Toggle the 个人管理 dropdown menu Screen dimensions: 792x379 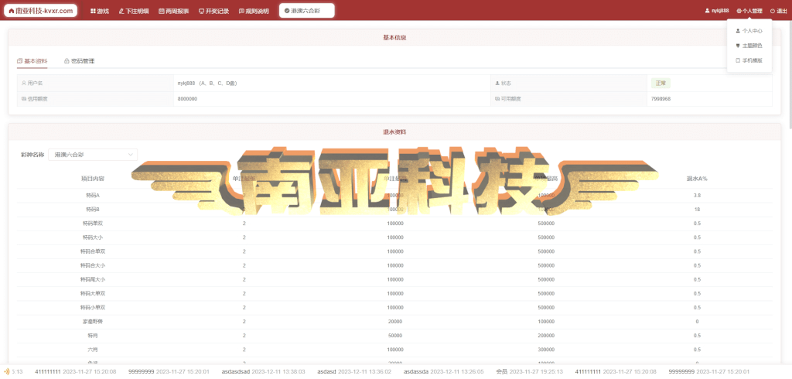749,11
